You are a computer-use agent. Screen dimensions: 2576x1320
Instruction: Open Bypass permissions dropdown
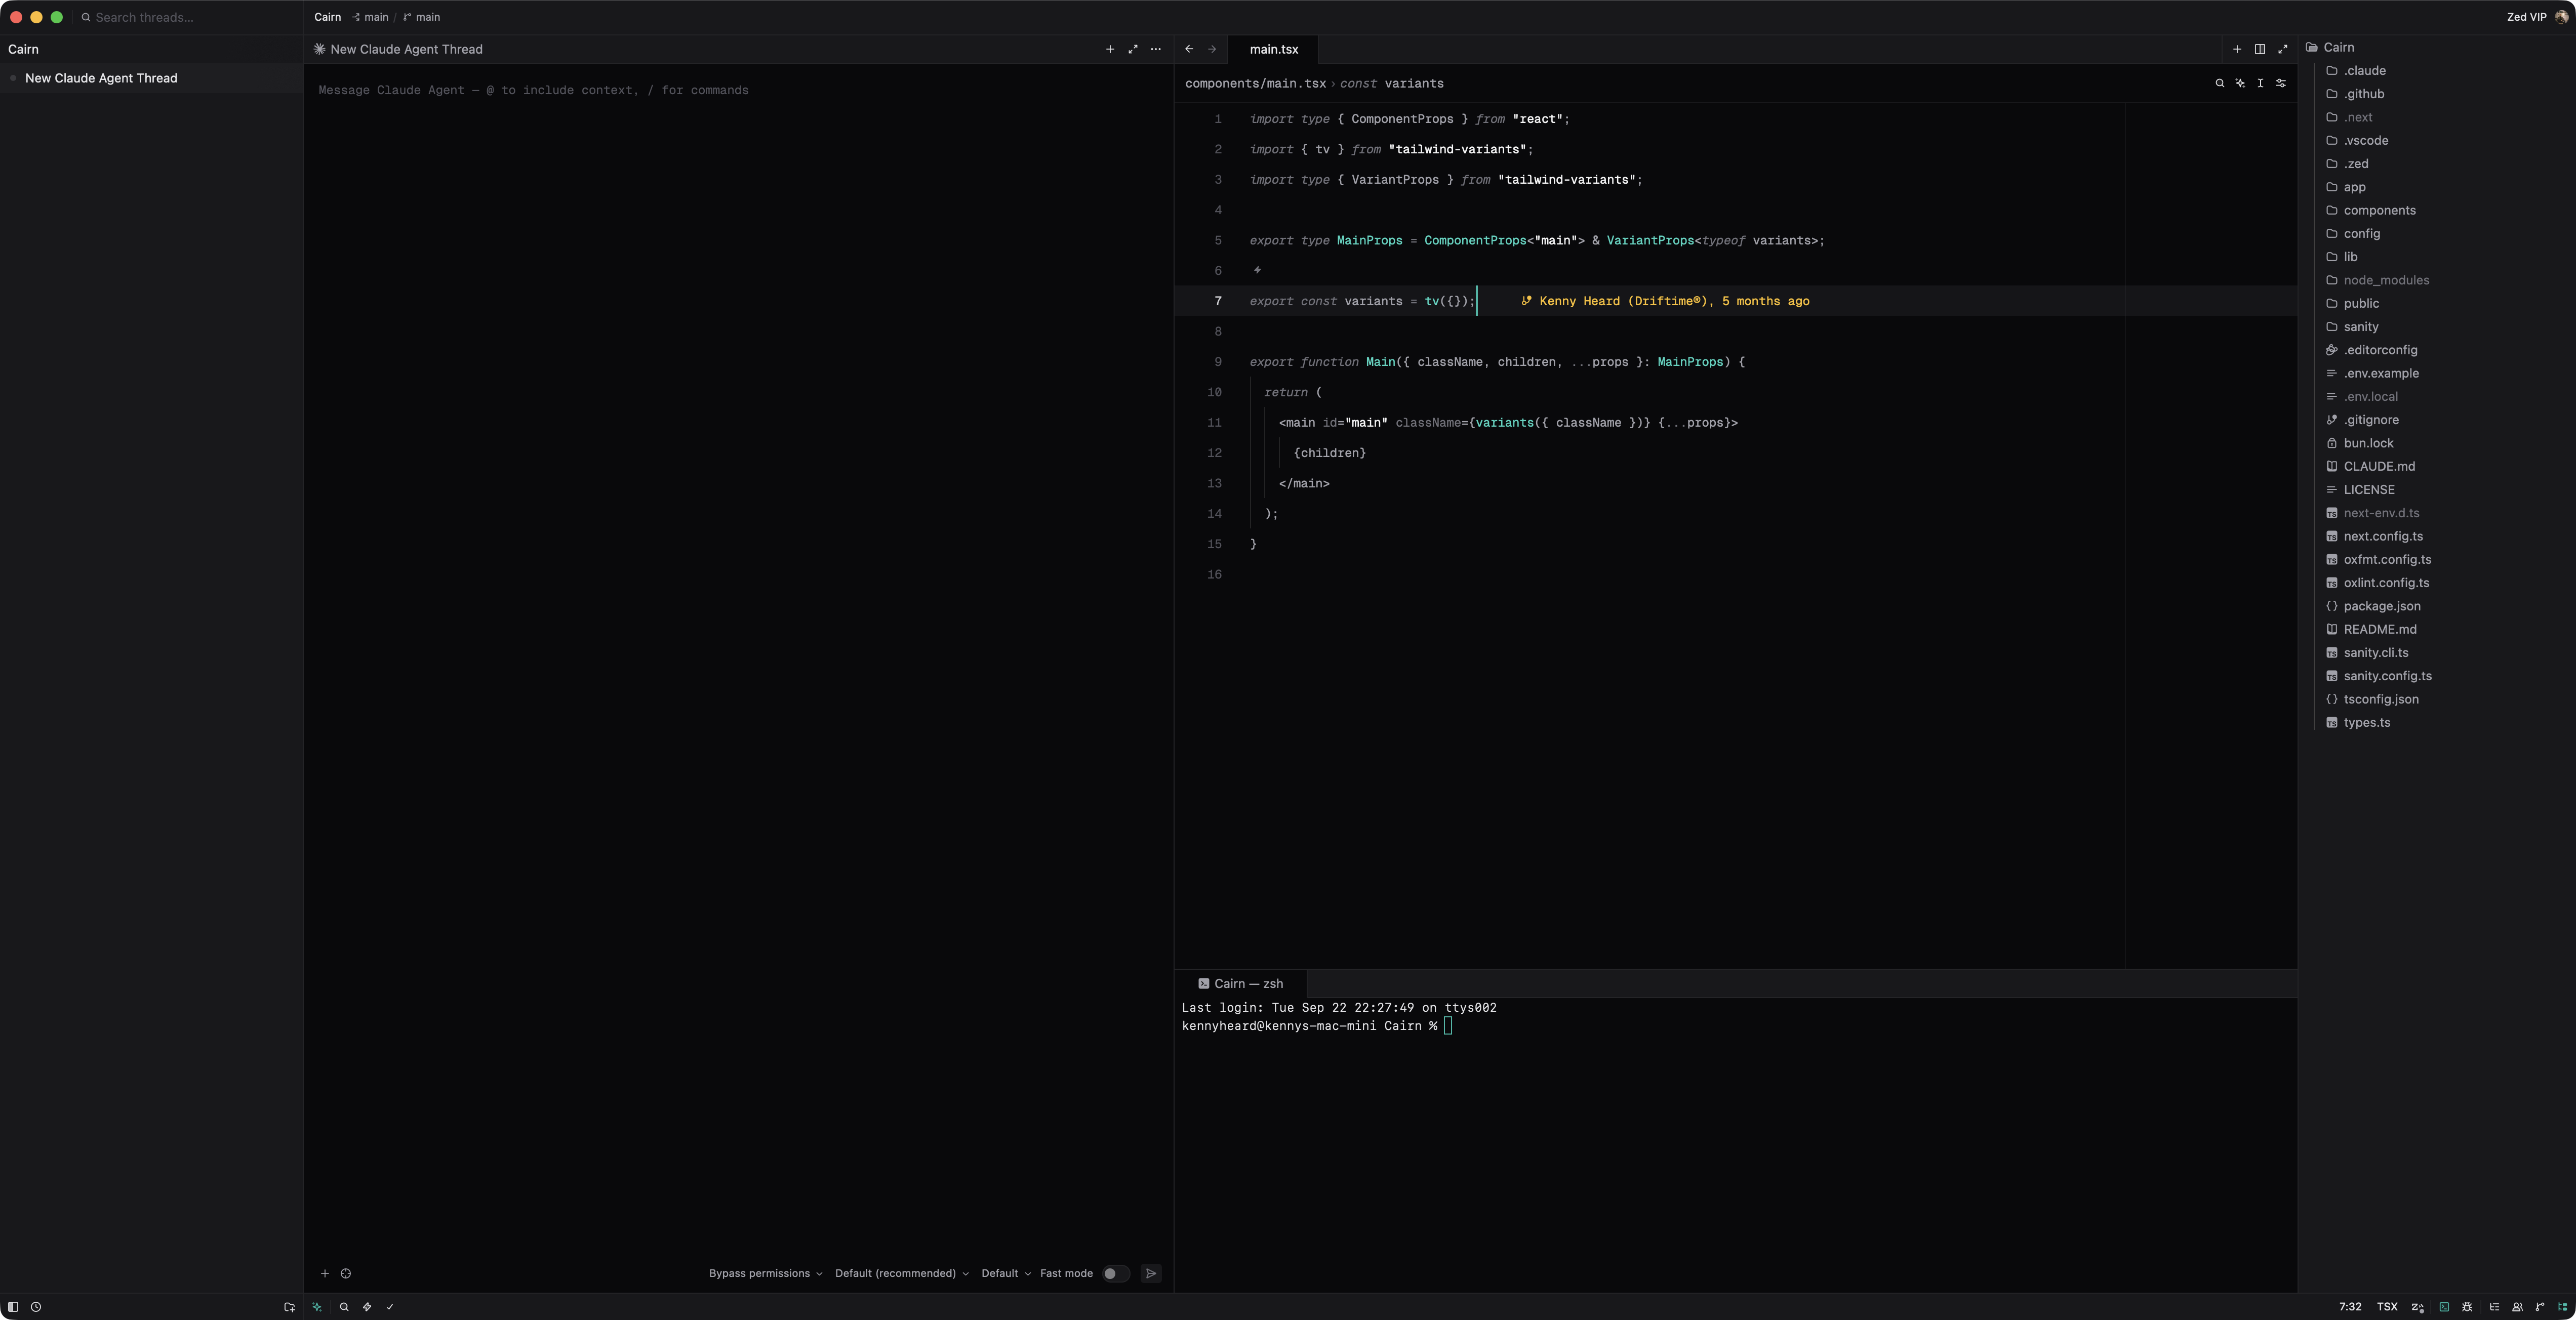pyautogui.click(x=766, y=1274)
